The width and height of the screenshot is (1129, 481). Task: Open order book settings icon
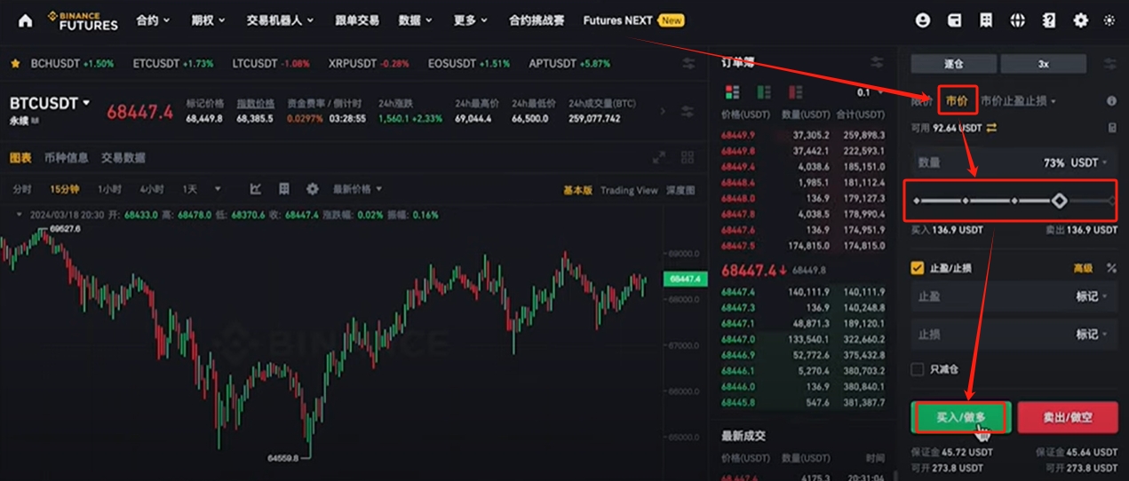[x=878, y=62]
